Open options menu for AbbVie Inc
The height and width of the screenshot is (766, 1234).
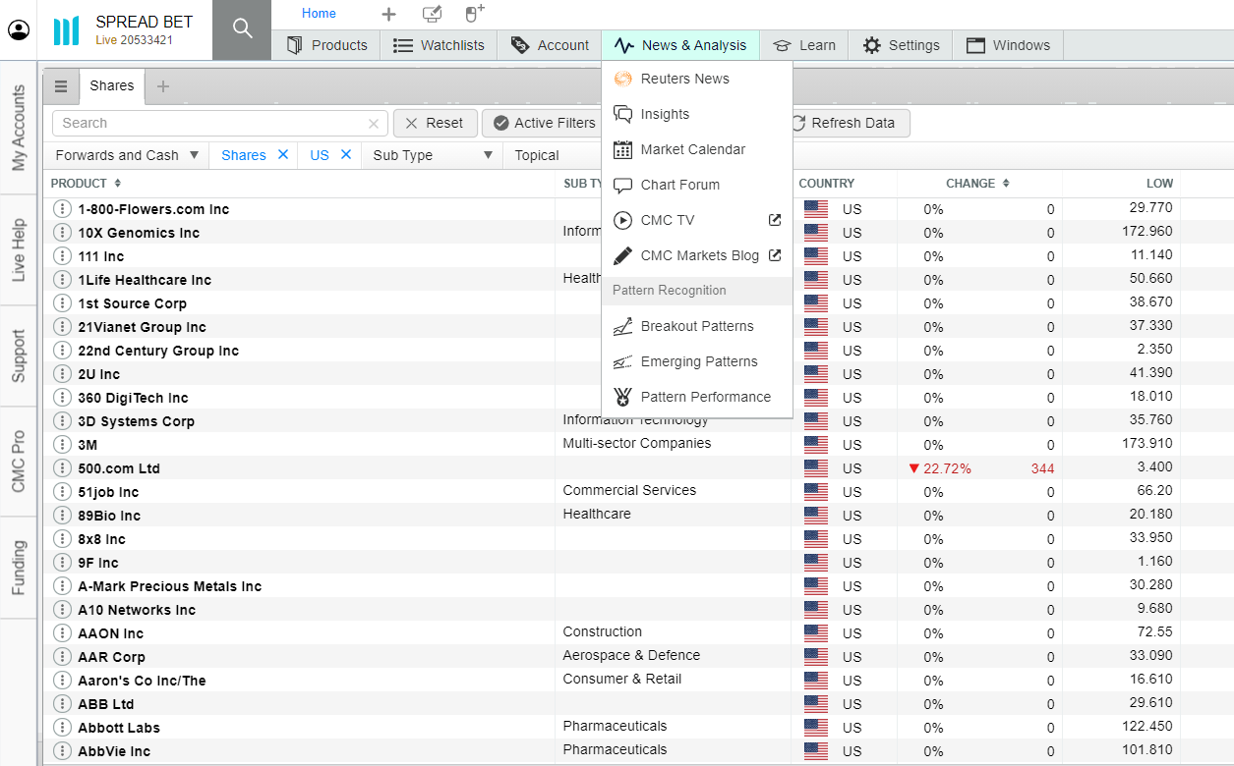click(x=62, y=750)
